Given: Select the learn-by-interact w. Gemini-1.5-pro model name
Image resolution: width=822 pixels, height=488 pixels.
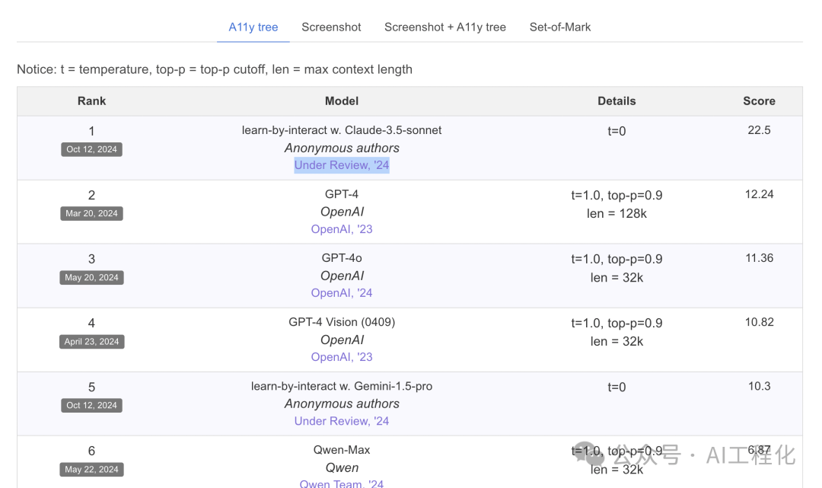Looking at the screenshot, I should [342, 386].
